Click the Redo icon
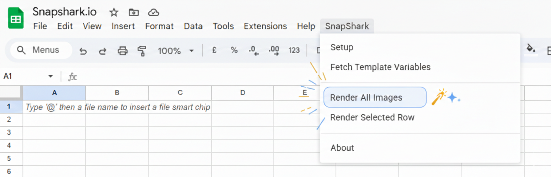The image size is (551, 177). point(103,51)
